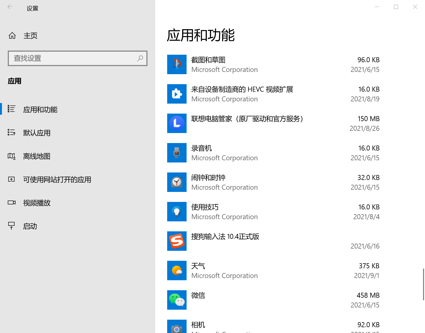Click the 微信 WeChat app icon
Viewport: 425px width, 333px height.
pos(177,300)
